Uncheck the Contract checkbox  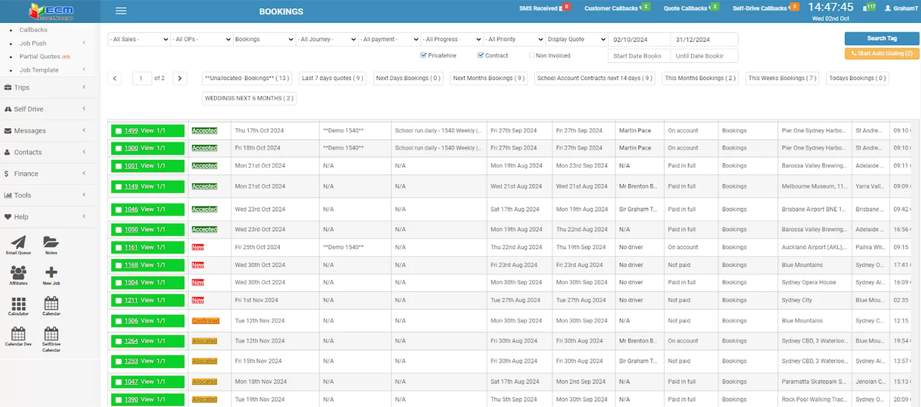(481, 56)
